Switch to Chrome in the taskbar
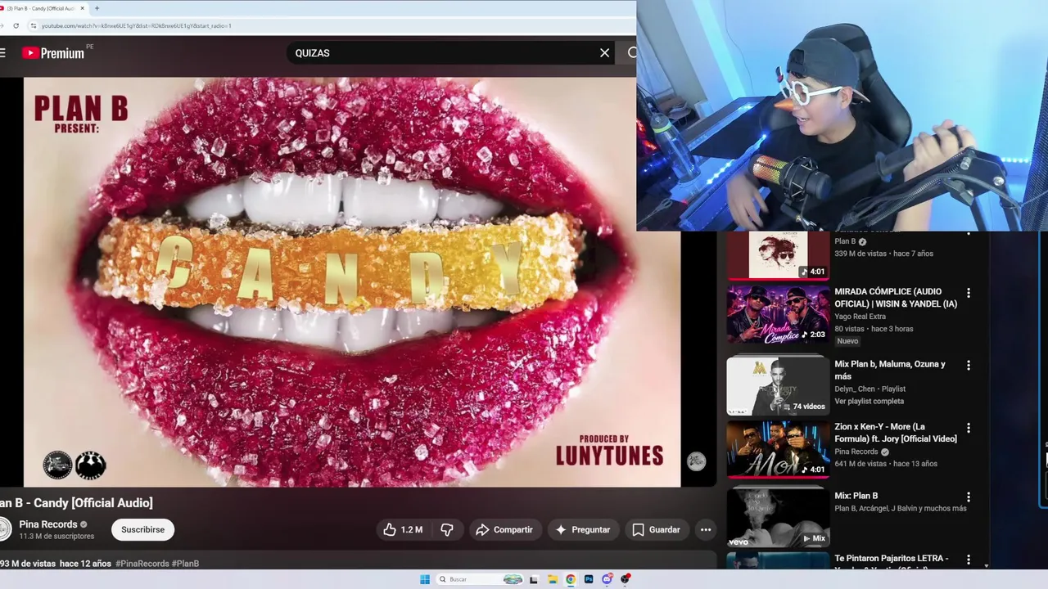 pos(571,579)
